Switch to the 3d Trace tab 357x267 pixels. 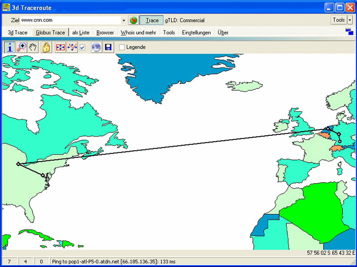click(17, 33)
